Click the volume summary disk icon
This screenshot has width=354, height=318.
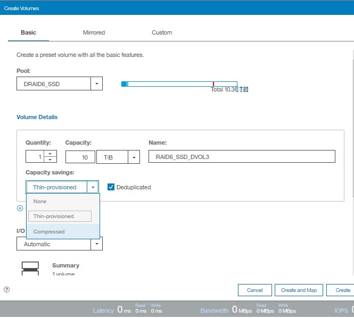(30, 268)
